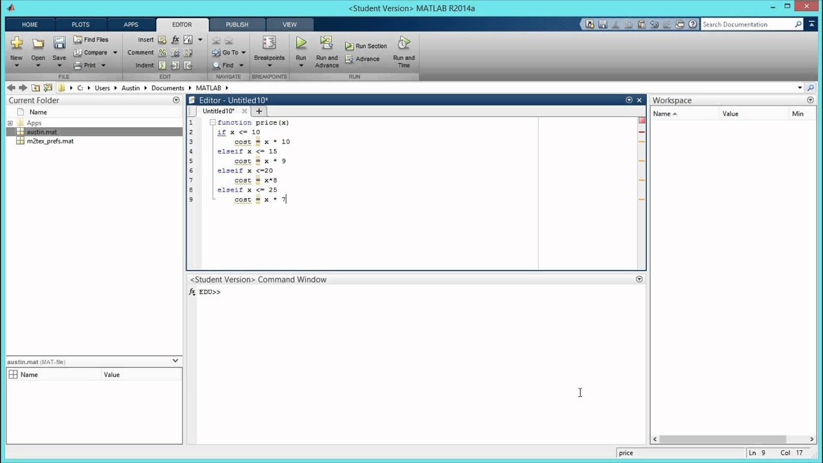
Task: Click the Increase Indent icon
Action: [x=175, y=66]
